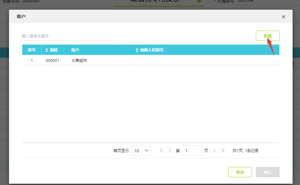Image resolution: width=300 pixels, height=185 pixels.
Task: Click the 新建 button
Action: [268, 36]
